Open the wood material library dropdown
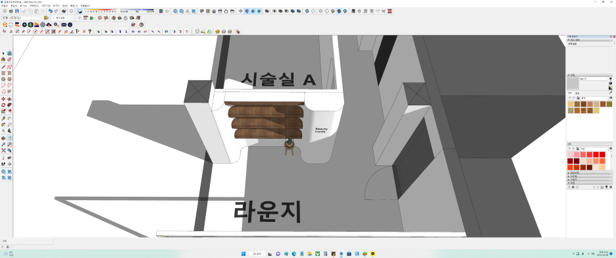Screen dimensions: 616x258 [x=594, y=98]
